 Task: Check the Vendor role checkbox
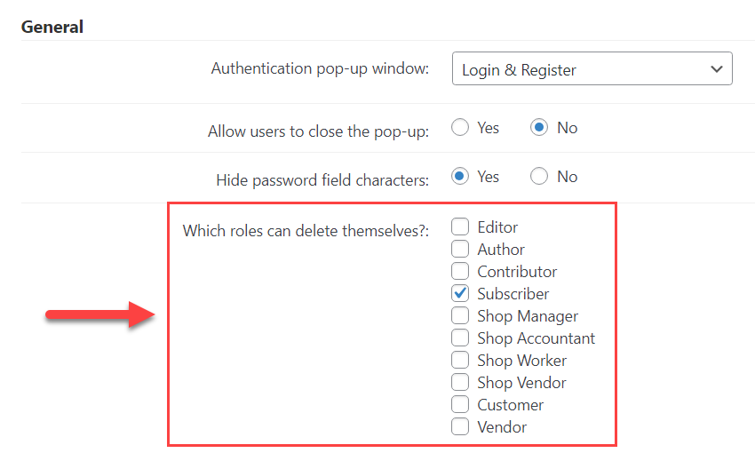460,426
